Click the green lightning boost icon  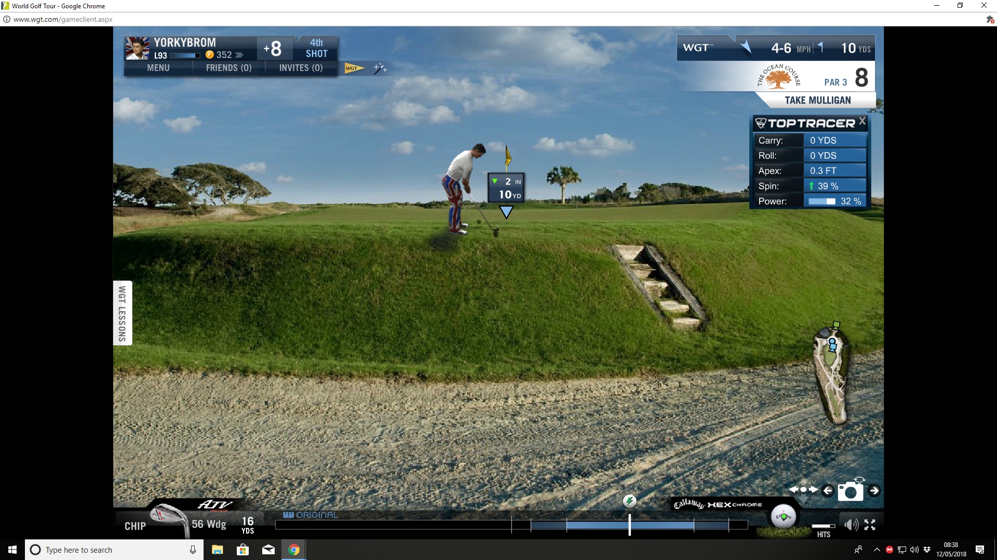(629, 501)
